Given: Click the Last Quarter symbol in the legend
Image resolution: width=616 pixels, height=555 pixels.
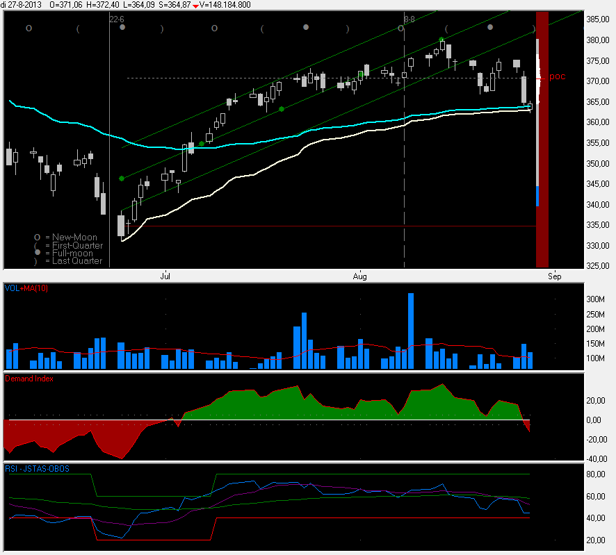Looking at the screenshot, I should pyautogui.click(x=46, y=261).
